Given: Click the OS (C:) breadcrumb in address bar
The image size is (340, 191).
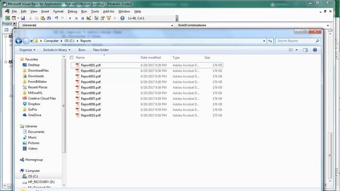Looking at the screenshot, I should [69, 41].
